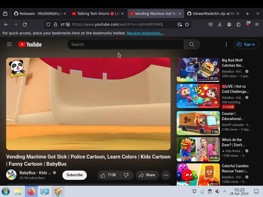The width and height of the screenshot is (263, 197).
Task: Click the Sign in button
Action: pos(246,44)
